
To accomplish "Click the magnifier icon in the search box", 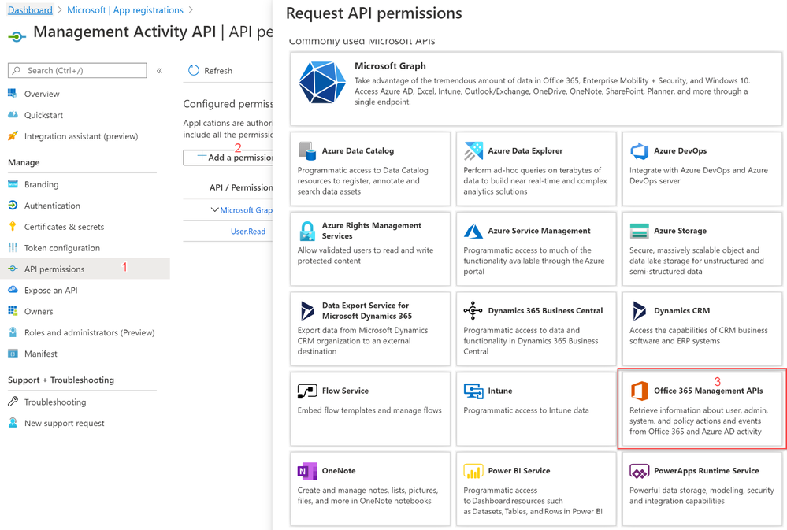I will [17, 70].
